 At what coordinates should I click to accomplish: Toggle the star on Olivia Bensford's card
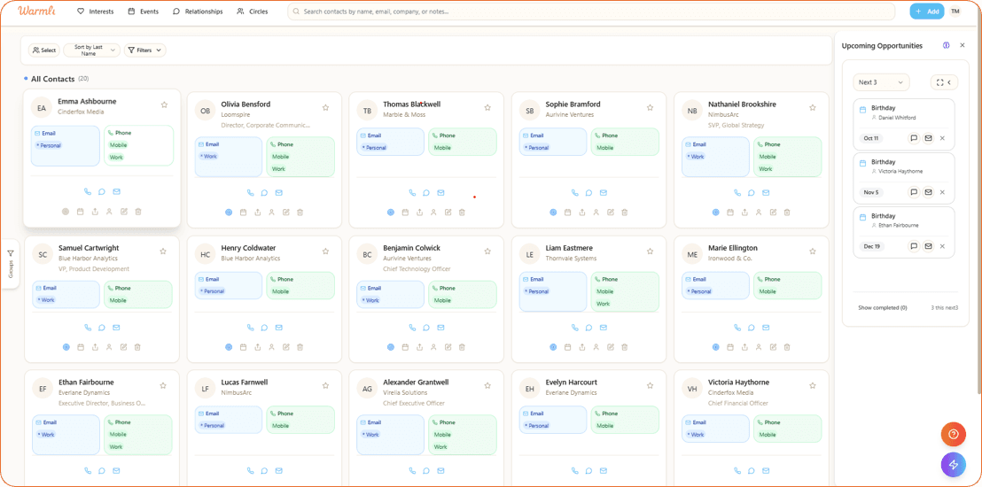[x=325, y=108]
